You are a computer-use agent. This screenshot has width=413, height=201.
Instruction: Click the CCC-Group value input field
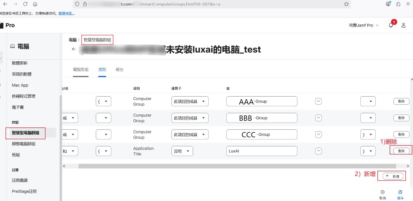click(261, 134)
